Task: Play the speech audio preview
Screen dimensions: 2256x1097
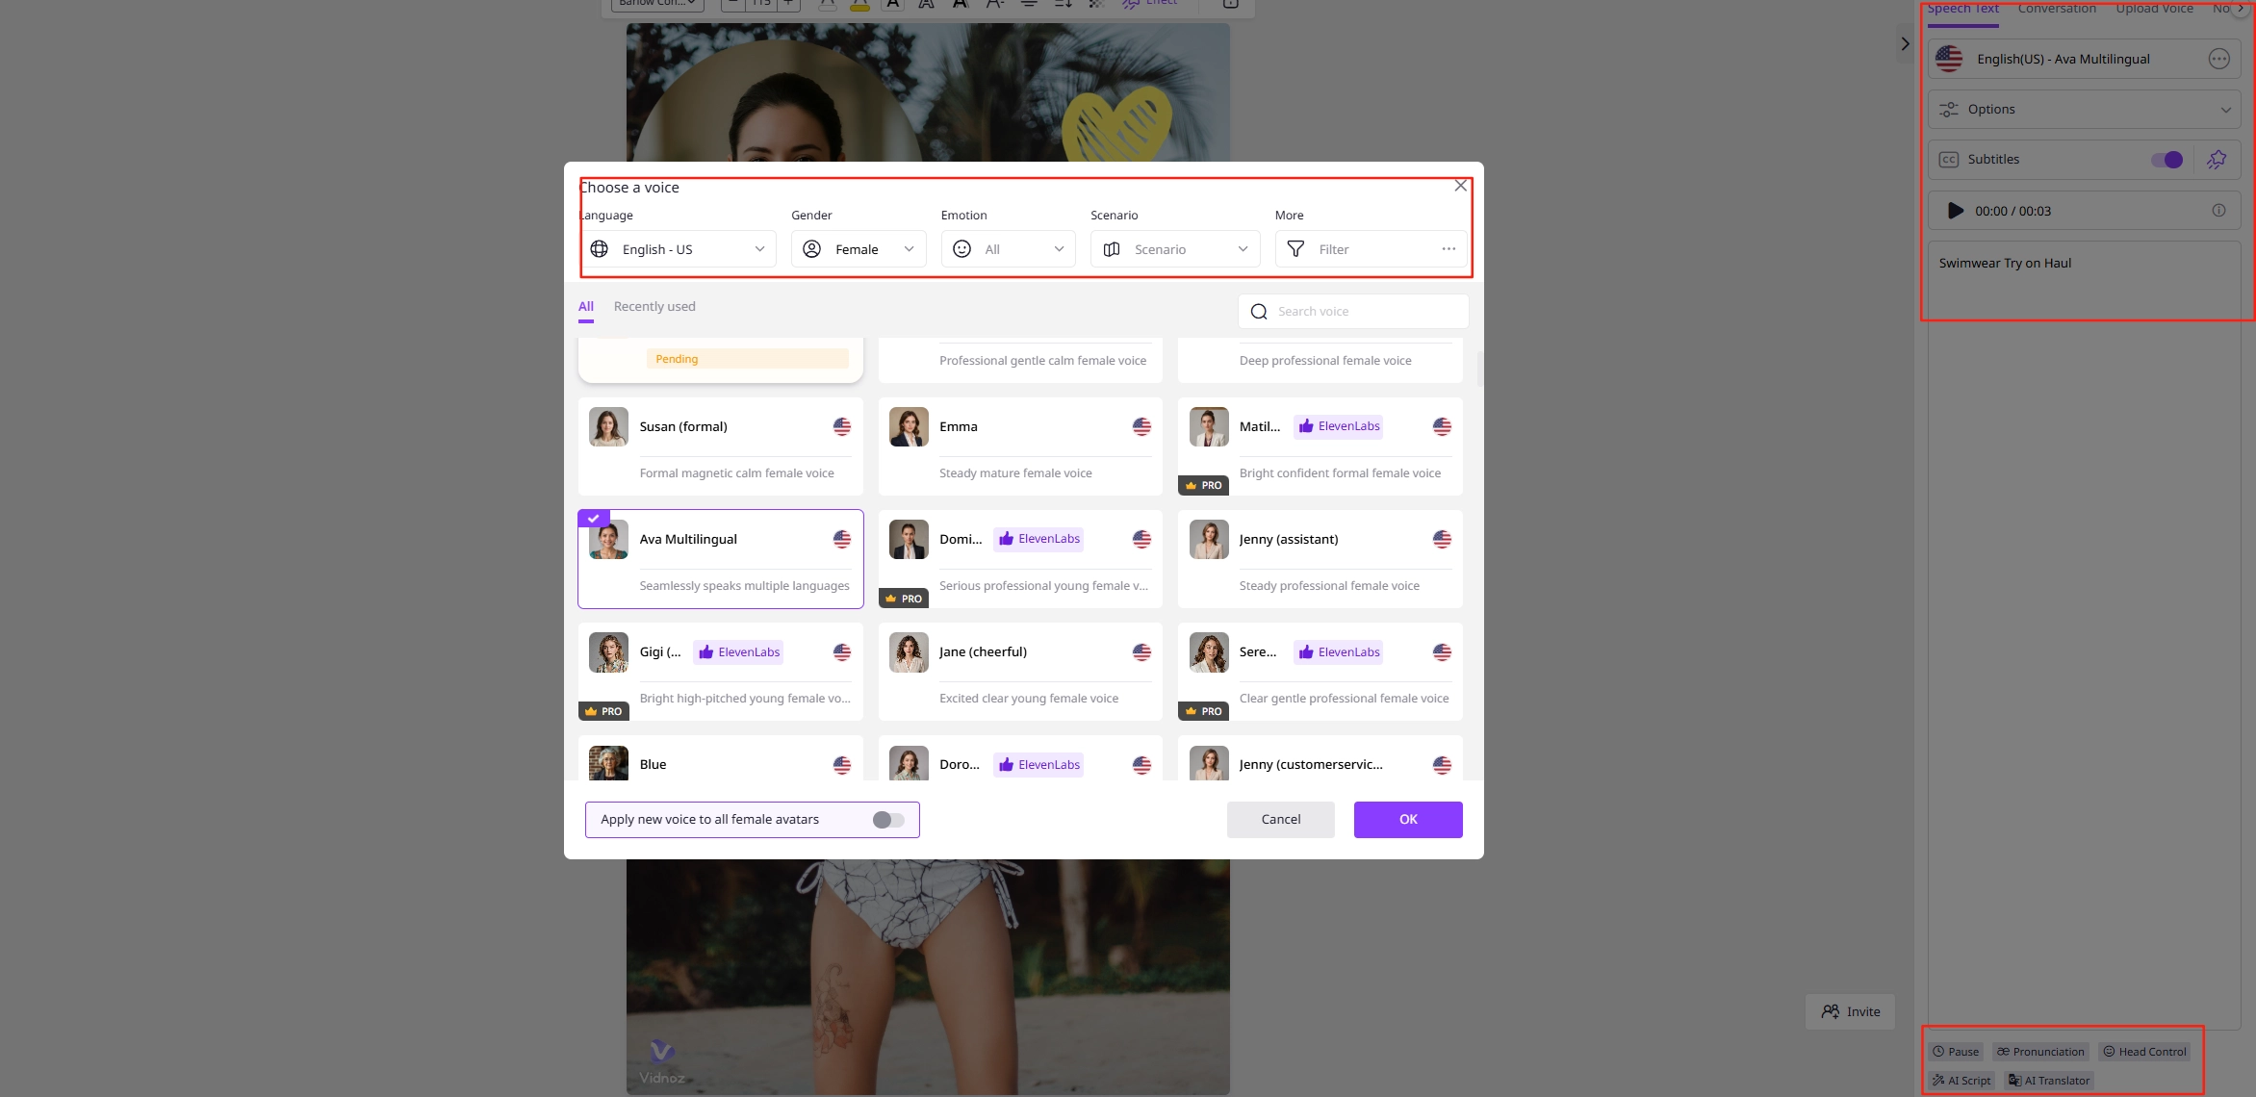Action: (x=1955, y=211)
